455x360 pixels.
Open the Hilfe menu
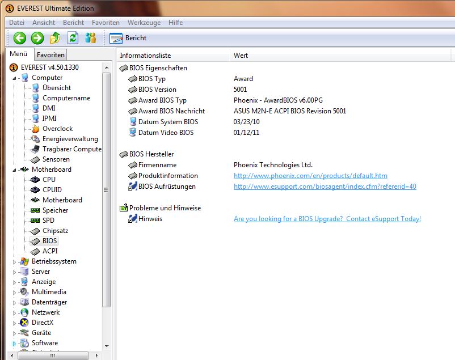coord(175,23)
